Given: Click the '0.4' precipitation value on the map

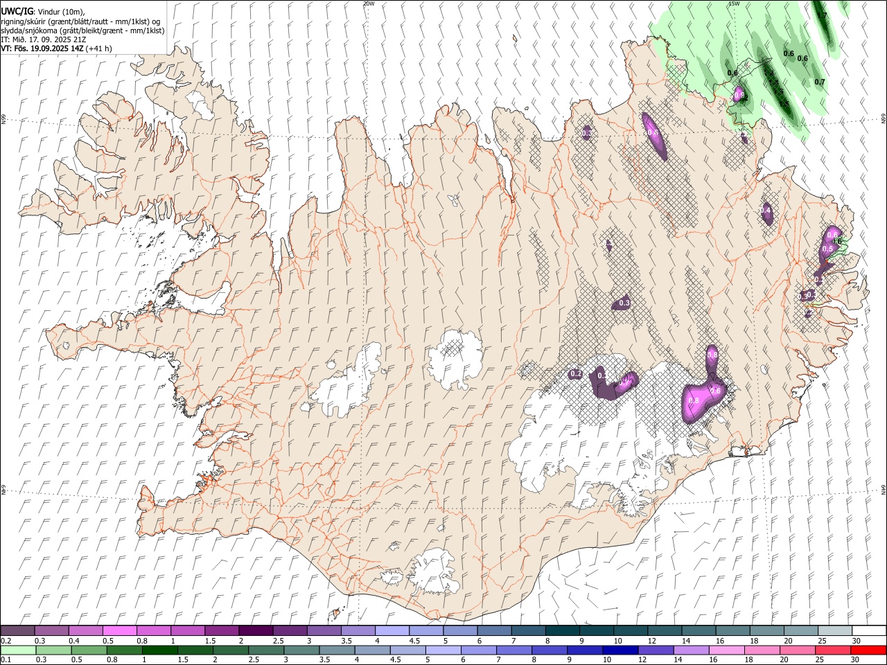Looking at the screenshot, I should pyautogui.click(x=766, y=210).
